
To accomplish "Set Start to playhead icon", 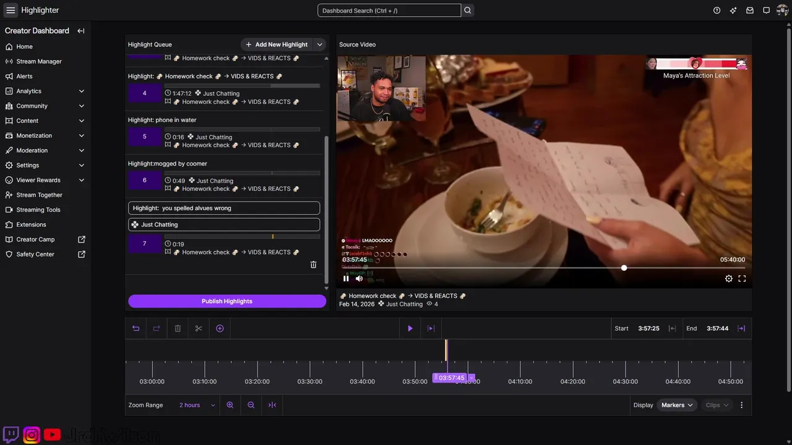I will click(x=672, y=328).
